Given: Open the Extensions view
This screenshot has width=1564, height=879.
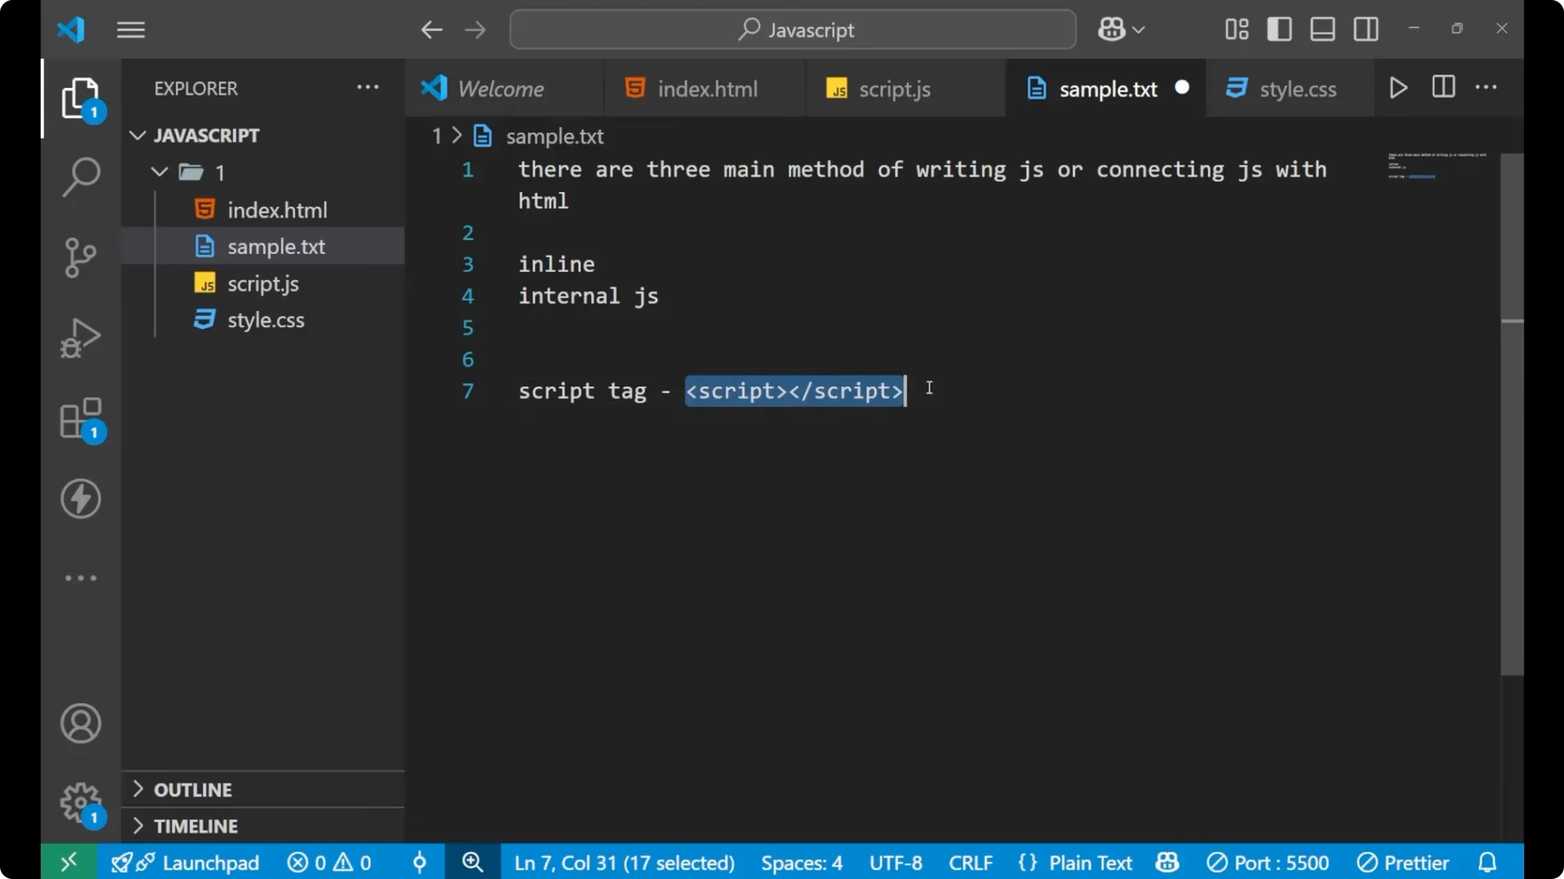Looking at the screenshot, I should pos(80,418).
